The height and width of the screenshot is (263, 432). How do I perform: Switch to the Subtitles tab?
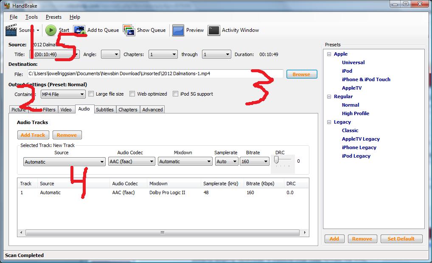[105, 110]
